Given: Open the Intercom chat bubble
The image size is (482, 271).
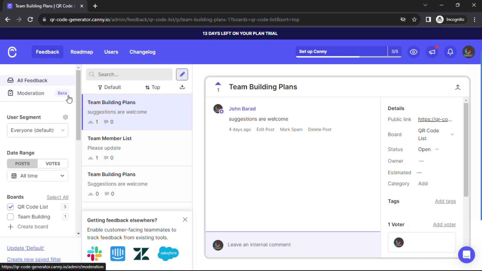Looking at the screenshot, I should click(466, 255).
